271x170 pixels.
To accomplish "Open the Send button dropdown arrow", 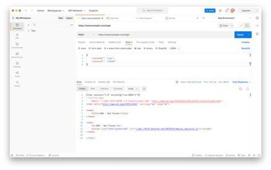I will click(x=249, y=35).
